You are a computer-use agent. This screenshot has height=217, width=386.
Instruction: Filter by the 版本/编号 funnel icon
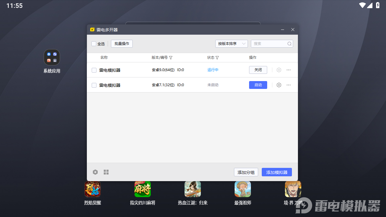pyautogui.click(x=171, y=58)
